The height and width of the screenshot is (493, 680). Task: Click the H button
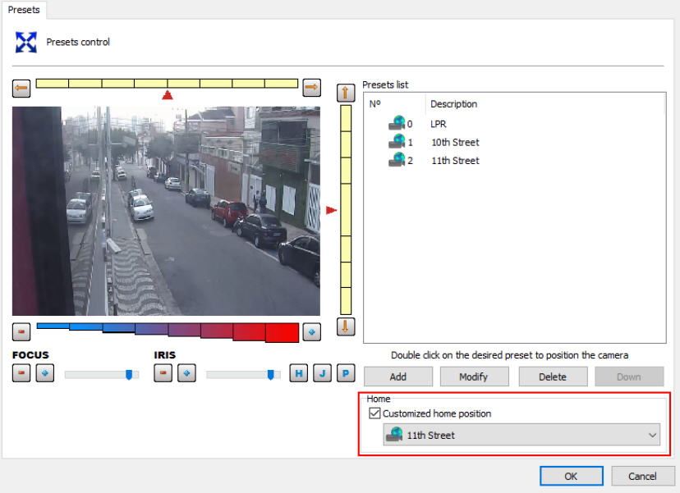pyautogui.click(x=299, y=373)
